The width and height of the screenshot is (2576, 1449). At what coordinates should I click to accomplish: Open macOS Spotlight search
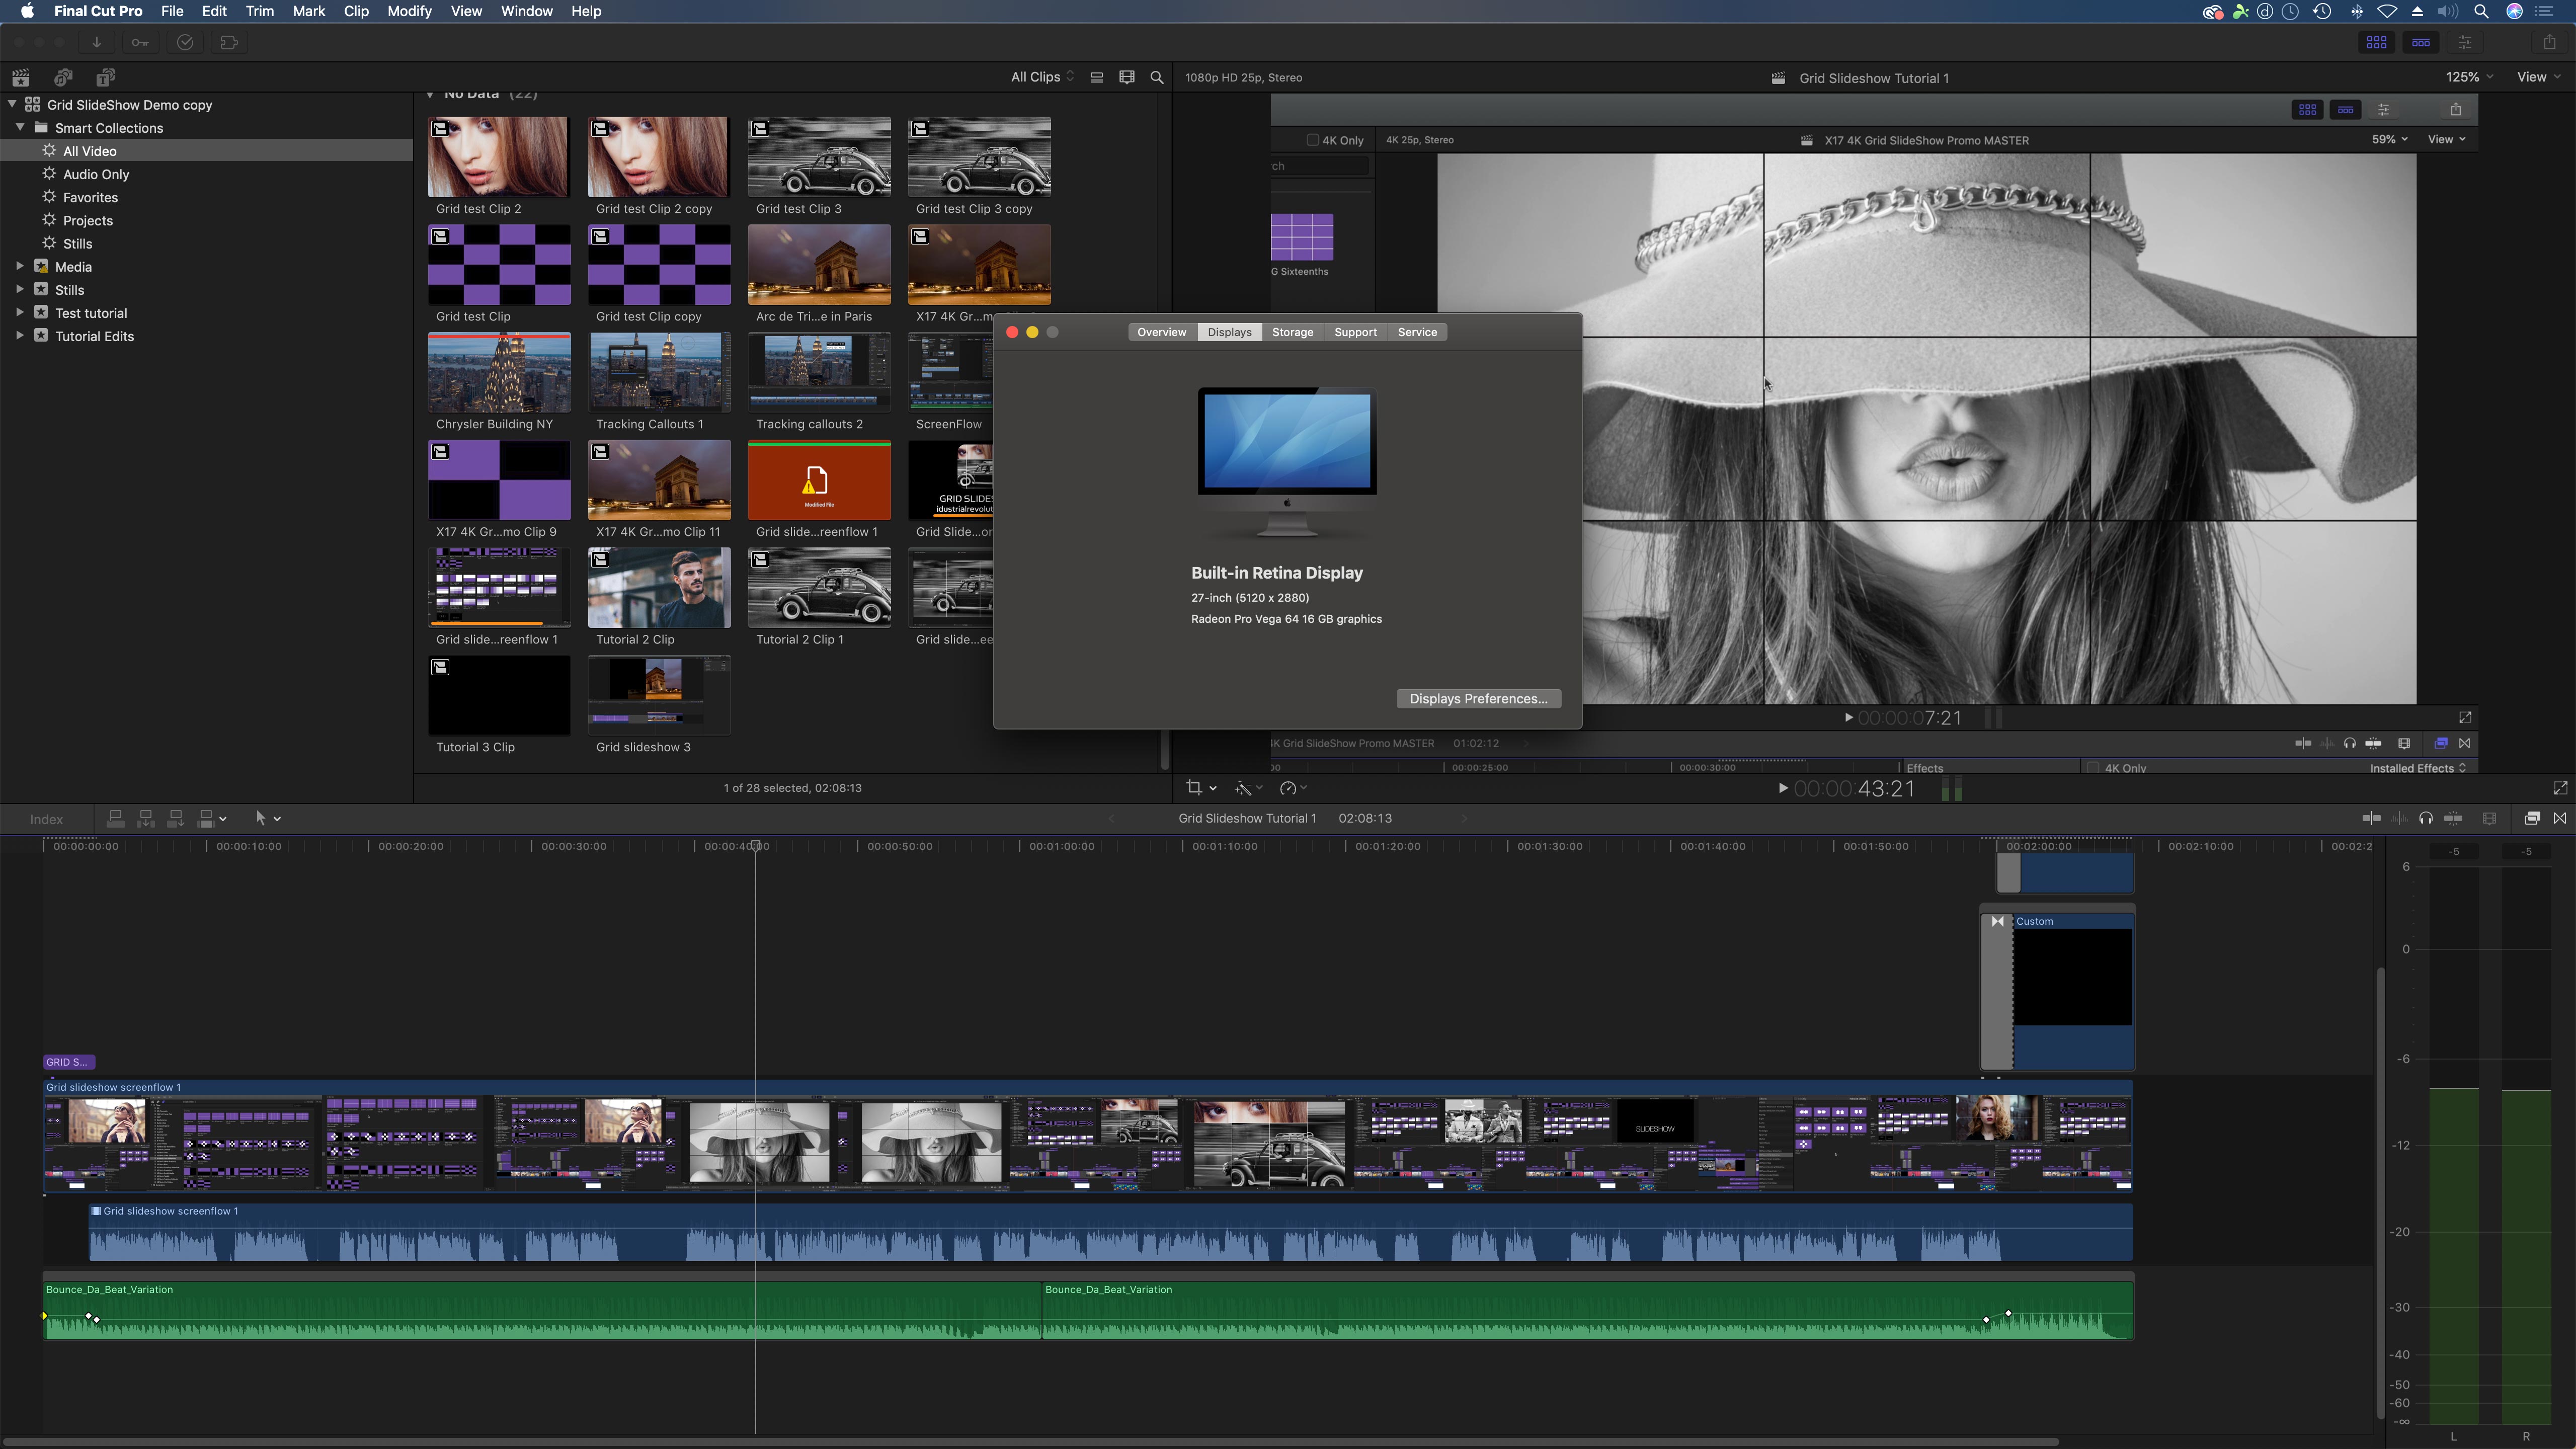(2481, 11)
